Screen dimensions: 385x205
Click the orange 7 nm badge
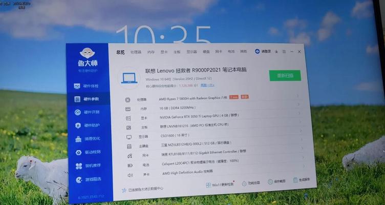click(x=234, y=97)
